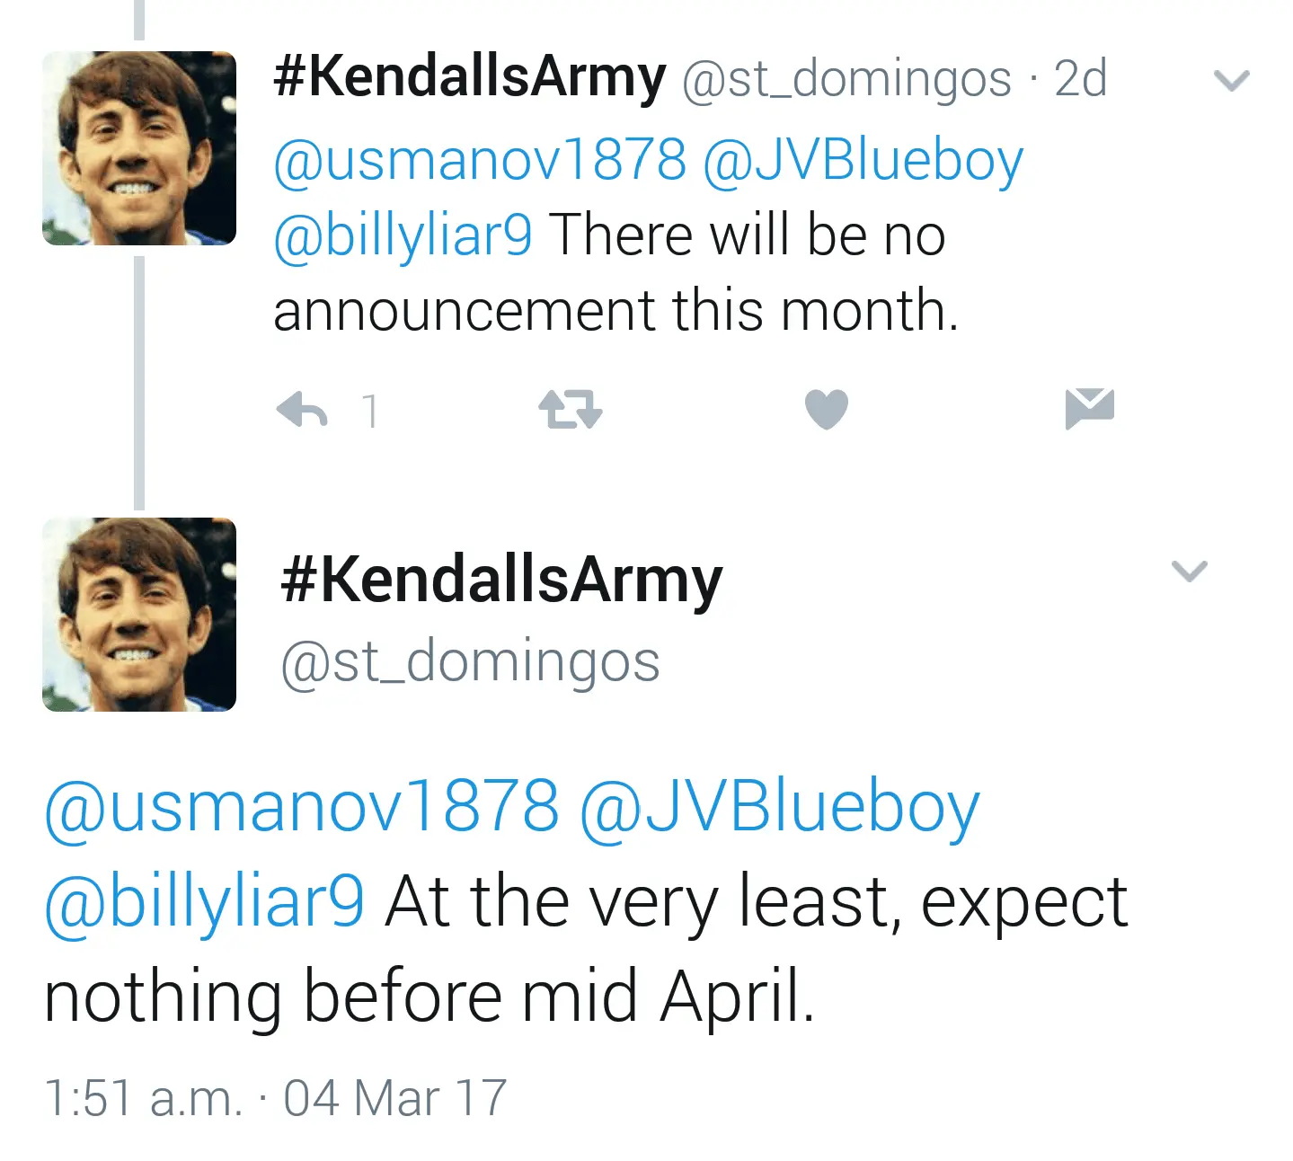This screenshot has width=1293, height=1161.
Task: Open @billyliar9 mention in first tweet
Action: [x=403, y=235]
